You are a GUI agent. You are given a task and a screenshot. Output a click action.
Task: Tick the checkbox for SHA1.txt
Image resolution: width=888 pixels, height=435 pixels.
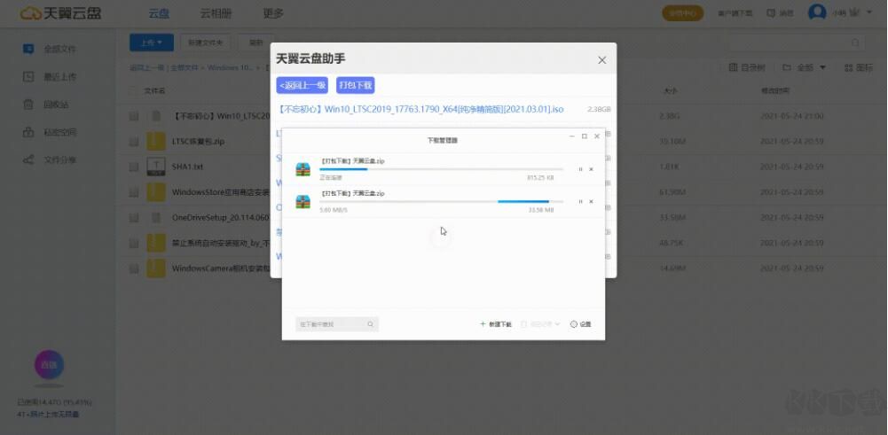tap(133, 167)
